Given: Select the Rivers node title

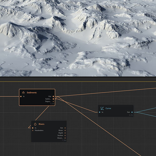Looking at the screenshot, I should pyautogui.click(x=41, y=124).
